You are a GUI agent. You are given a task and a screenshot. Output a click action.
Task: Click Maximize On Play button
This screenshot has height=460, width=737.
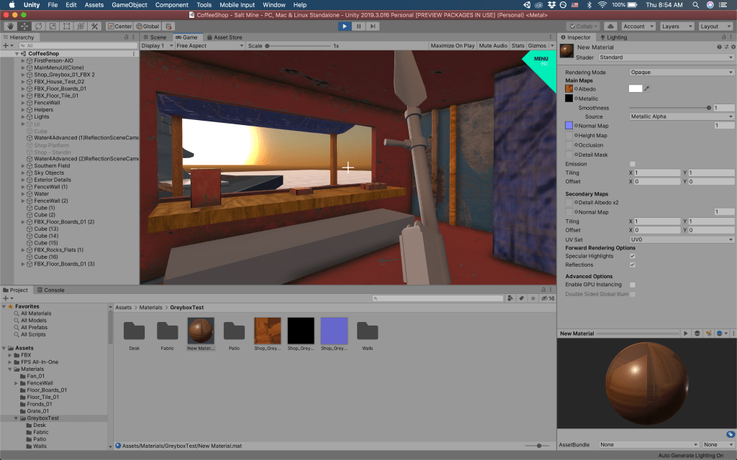pyautogui.click(x=452, y=46)
